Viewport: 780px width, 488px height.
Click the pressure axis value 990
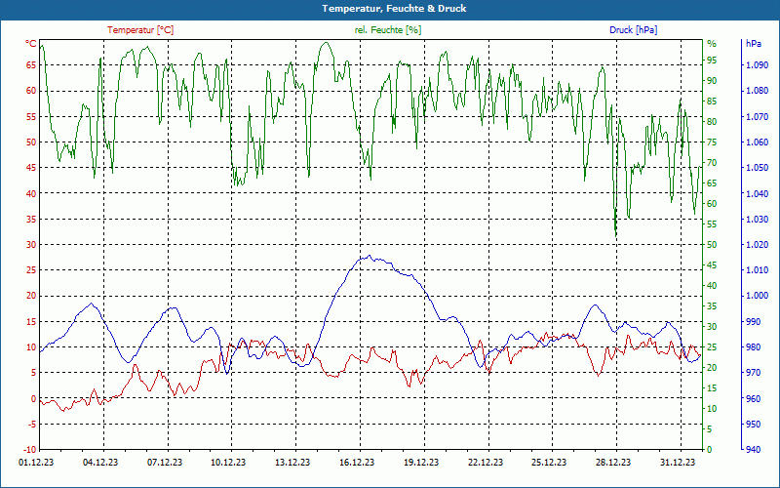[753, 321]
